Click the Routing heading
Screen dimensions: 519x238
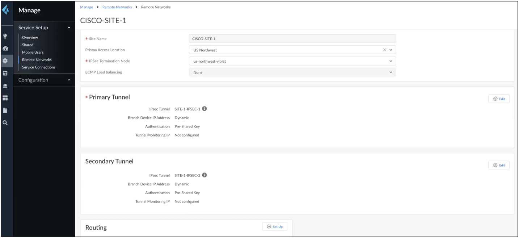(x=96, y=227)
